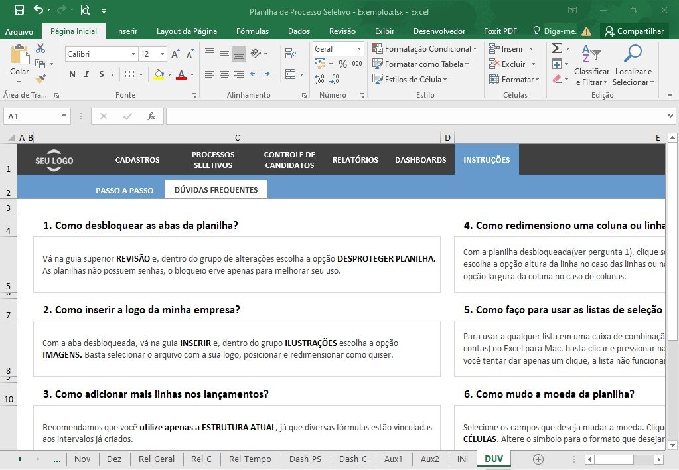Align text to the left

(210, 74)
